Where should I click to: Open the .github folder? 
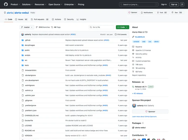28,40
